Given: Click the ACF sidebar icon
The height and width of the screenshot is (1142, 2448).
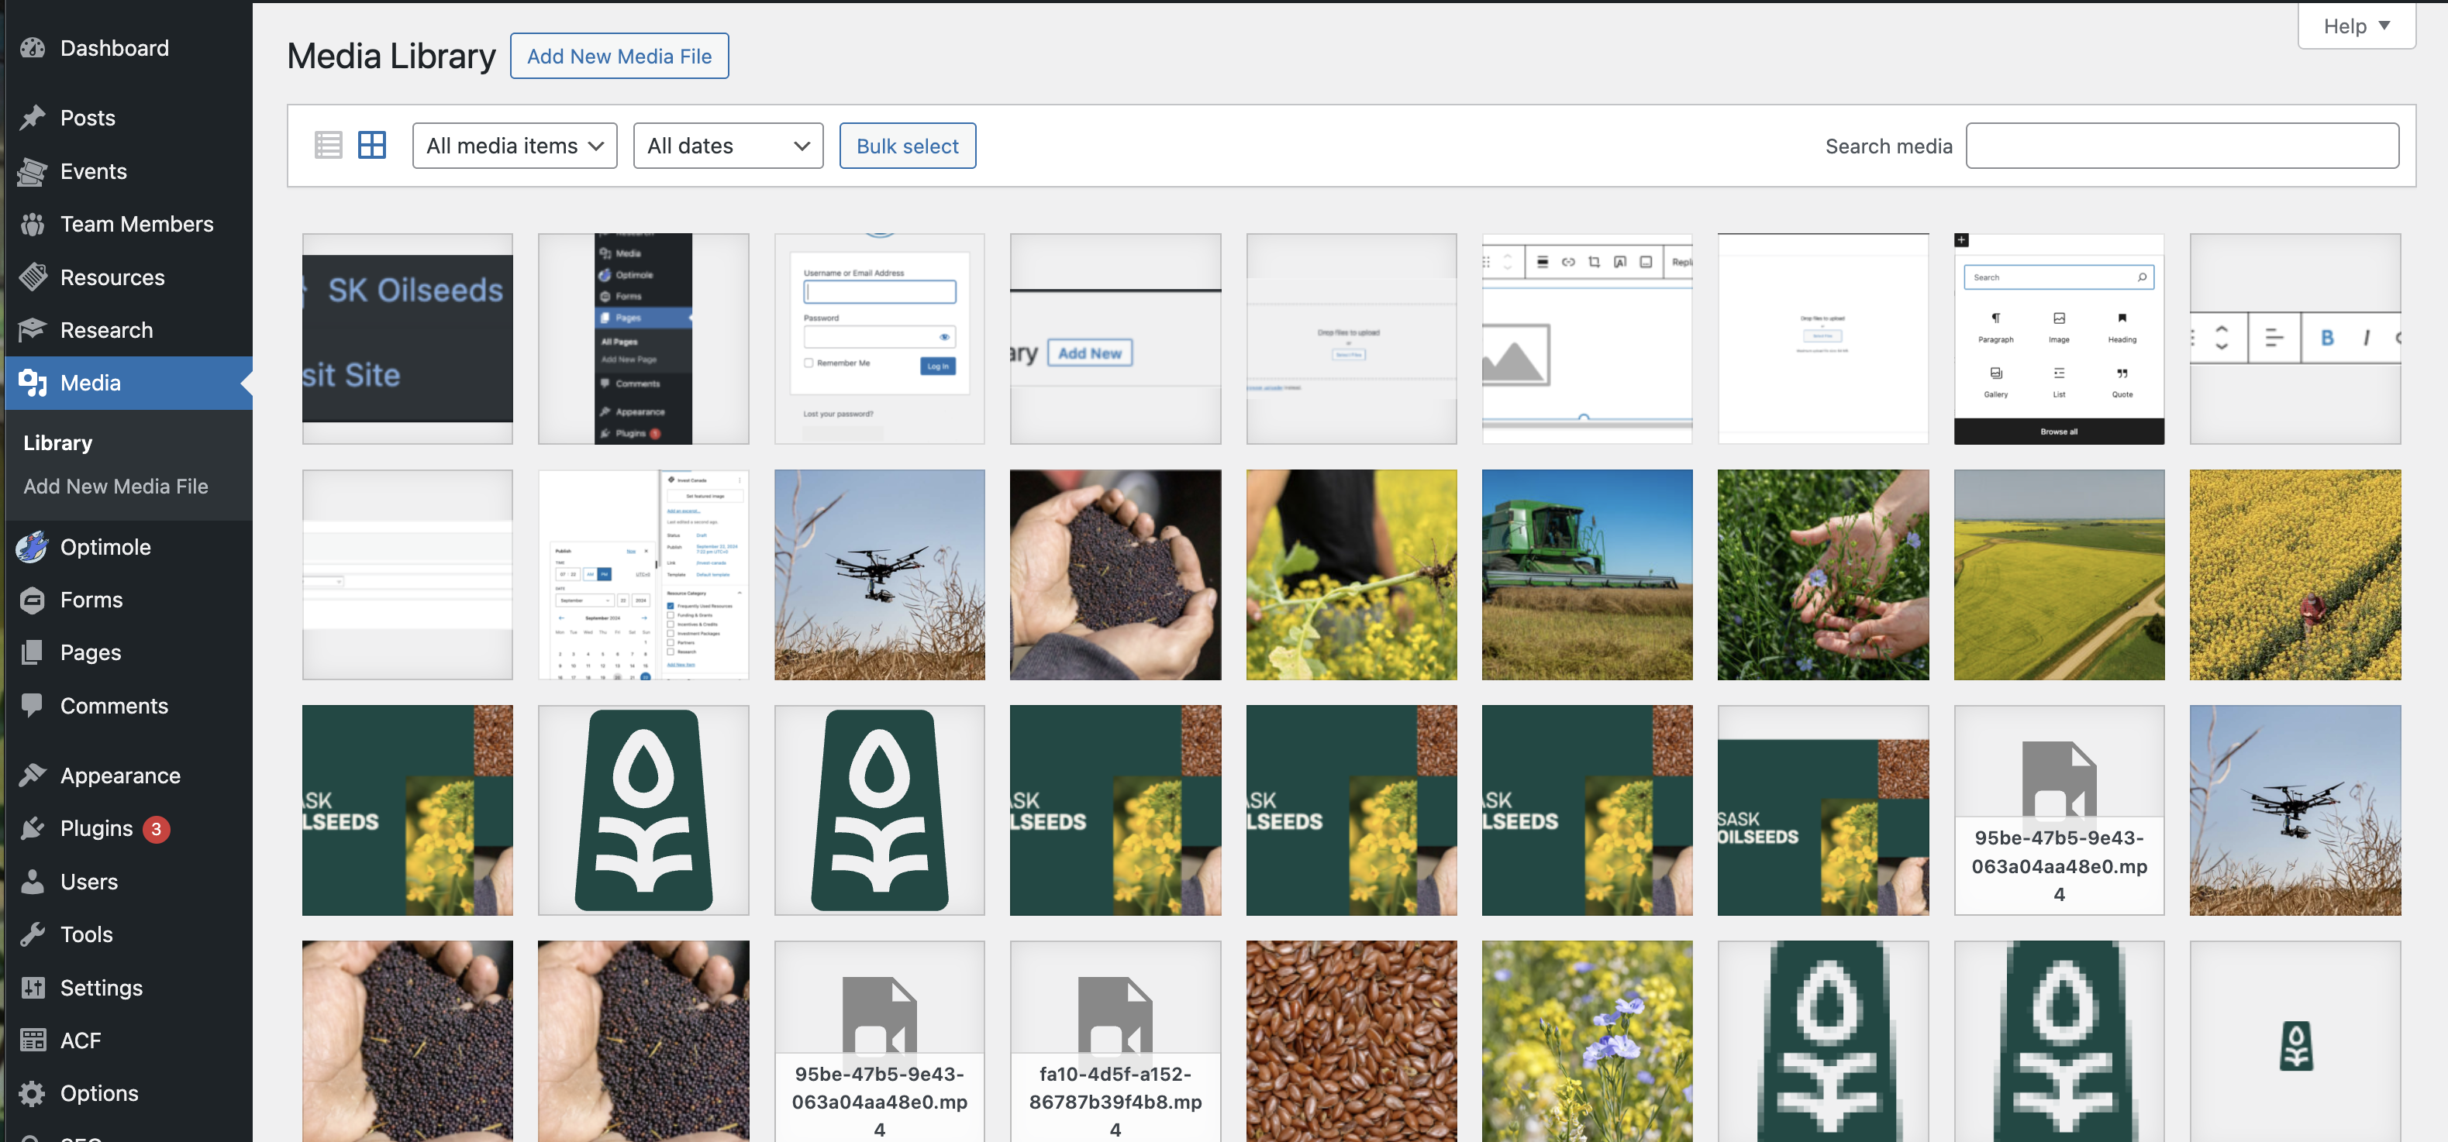Looking at the screenshot, I should tap(33, 1041).
